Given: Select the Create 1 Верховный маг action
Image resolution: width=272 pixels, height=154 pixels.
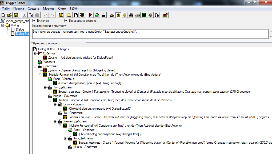Looking at the screenshot, I should coord(169,117).
